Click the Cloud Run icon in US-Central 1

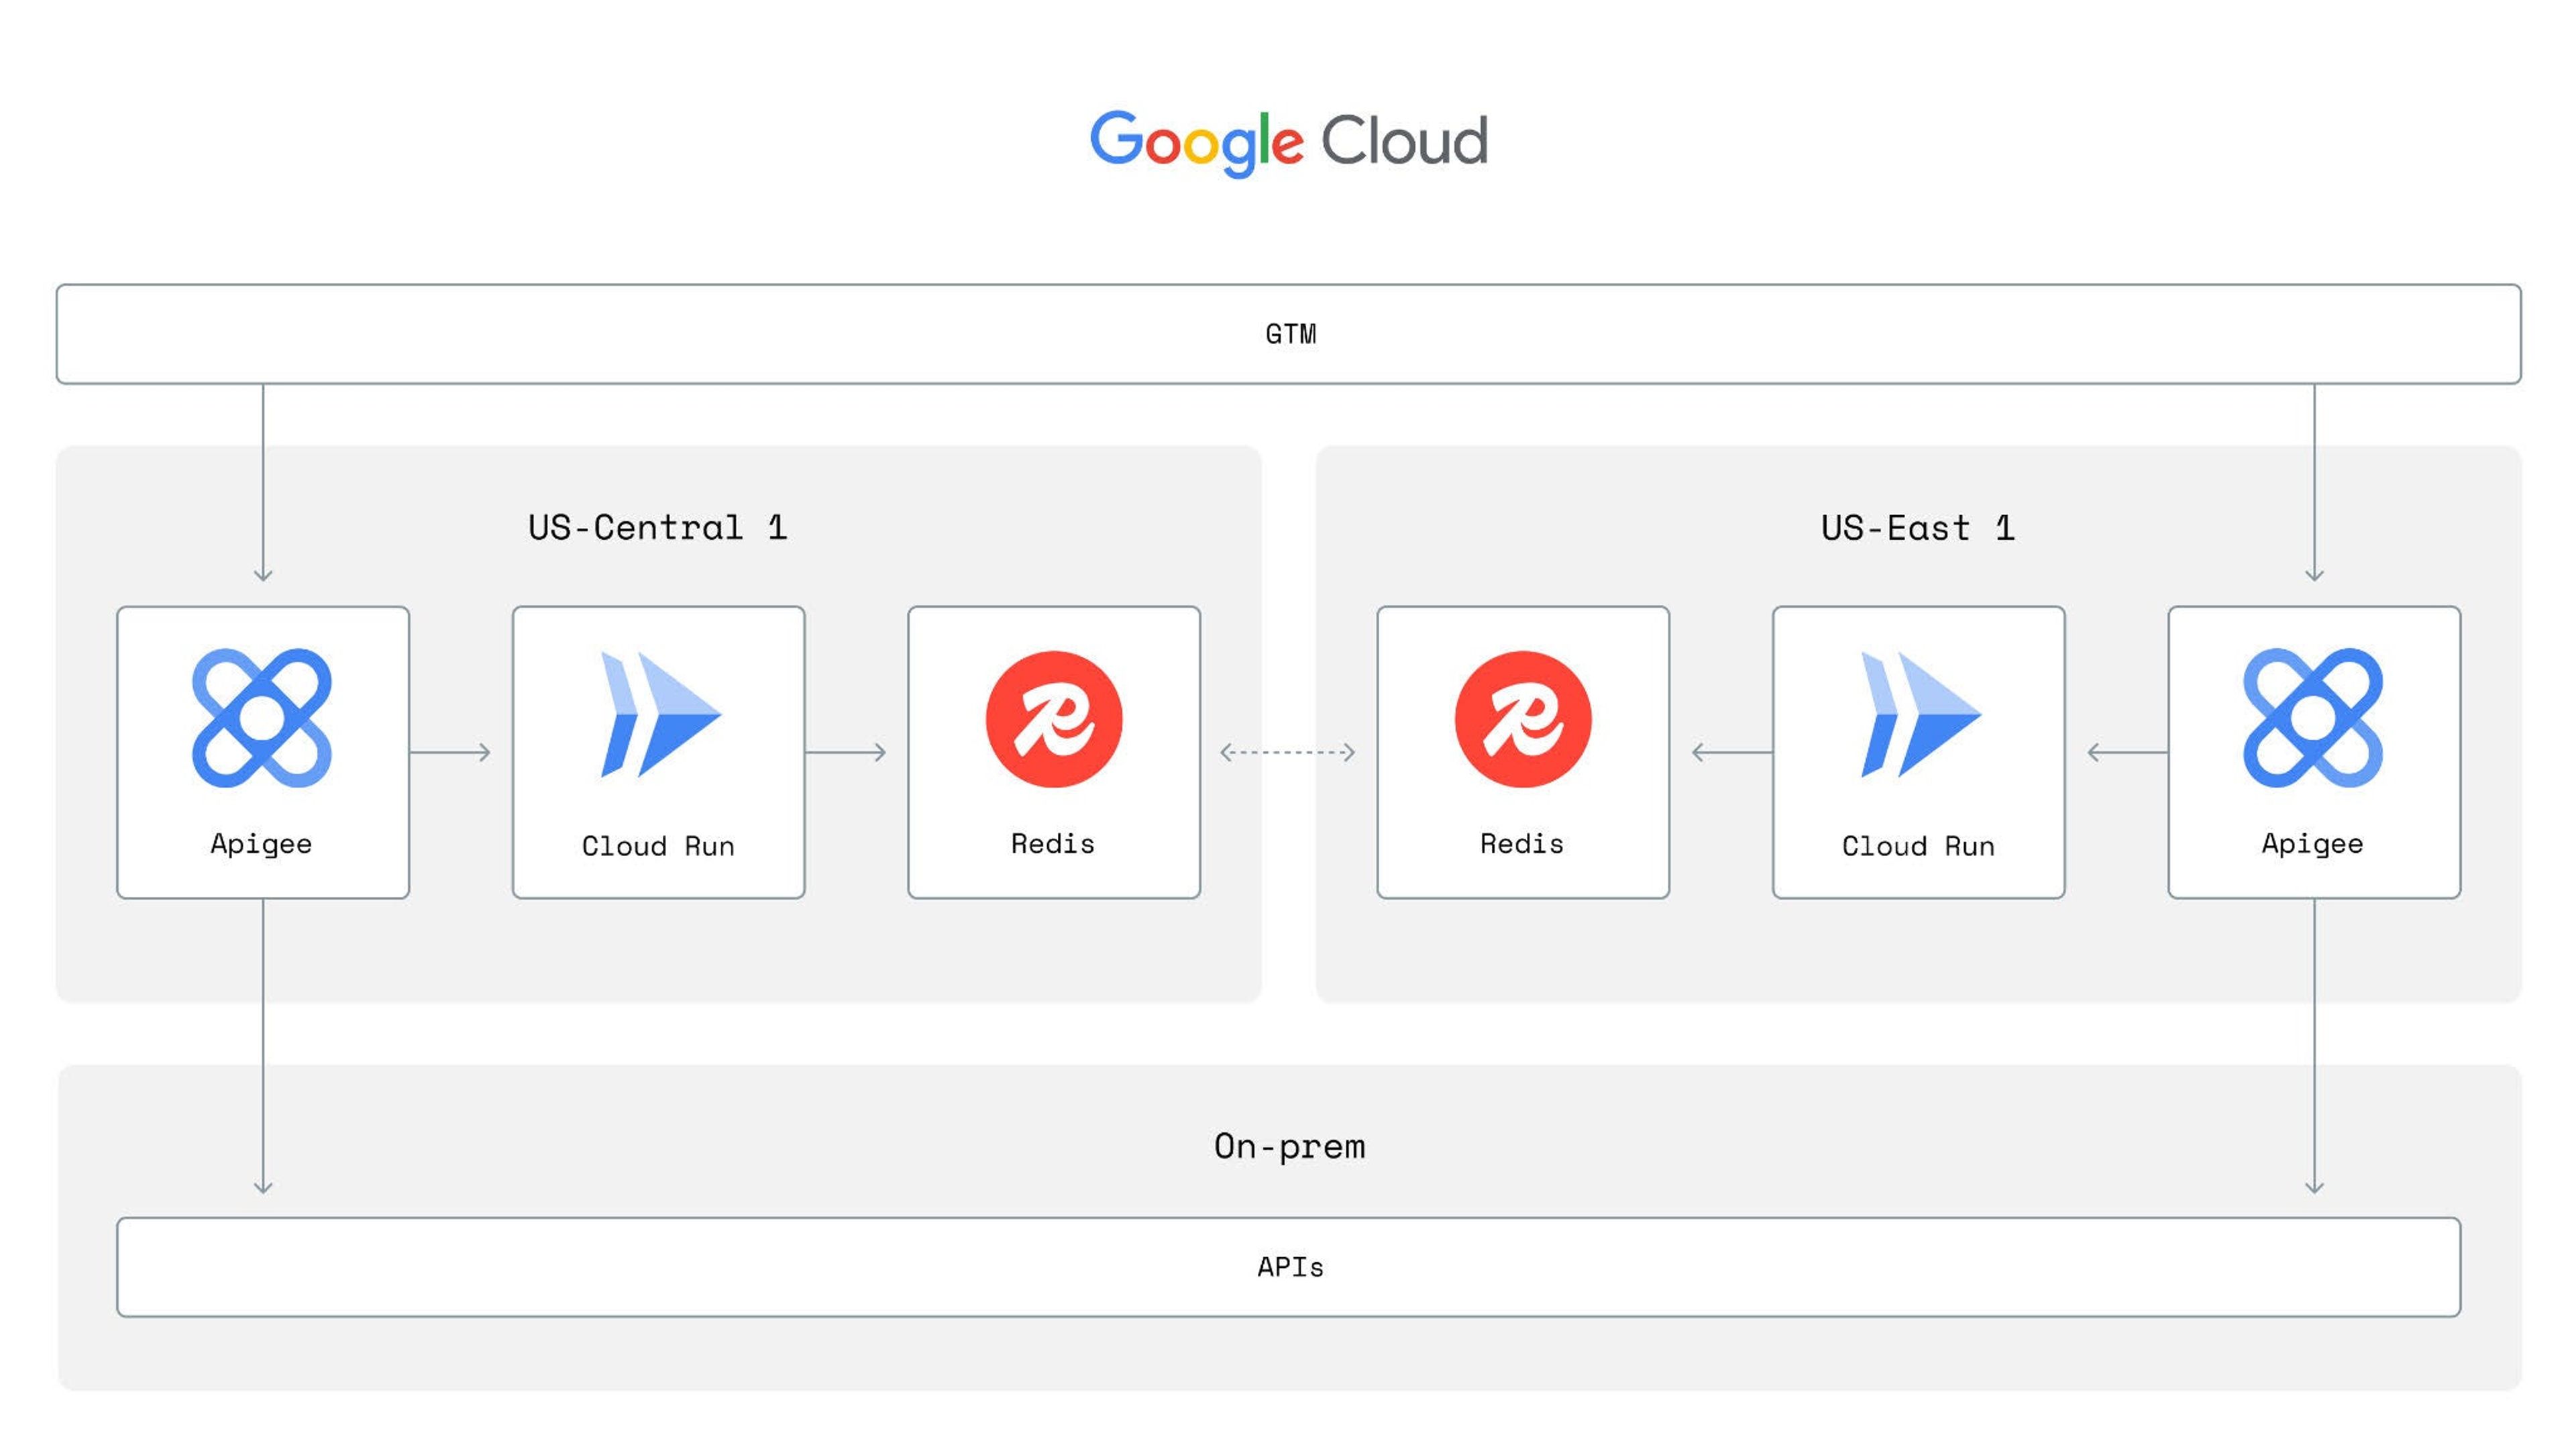click(x=659, y=714)
